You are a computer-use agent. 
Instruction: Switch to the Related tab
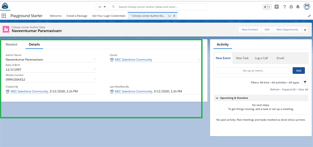tap(11, 45)
